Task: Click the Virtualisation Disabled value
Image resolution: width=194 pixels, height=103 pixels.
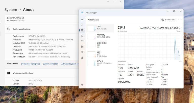Action: point(164,74)
